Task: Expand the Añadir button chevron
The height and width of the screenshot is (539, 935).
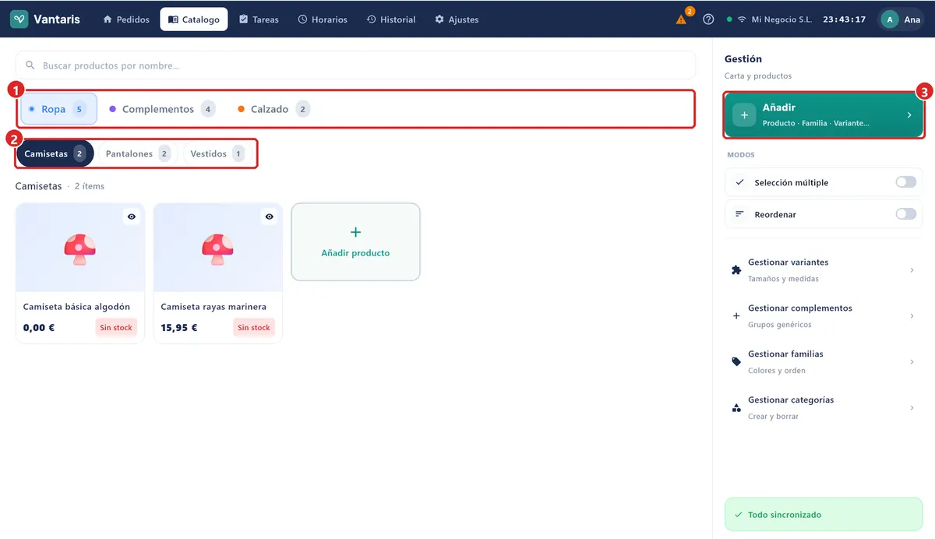Action: (x=909, y=115)
